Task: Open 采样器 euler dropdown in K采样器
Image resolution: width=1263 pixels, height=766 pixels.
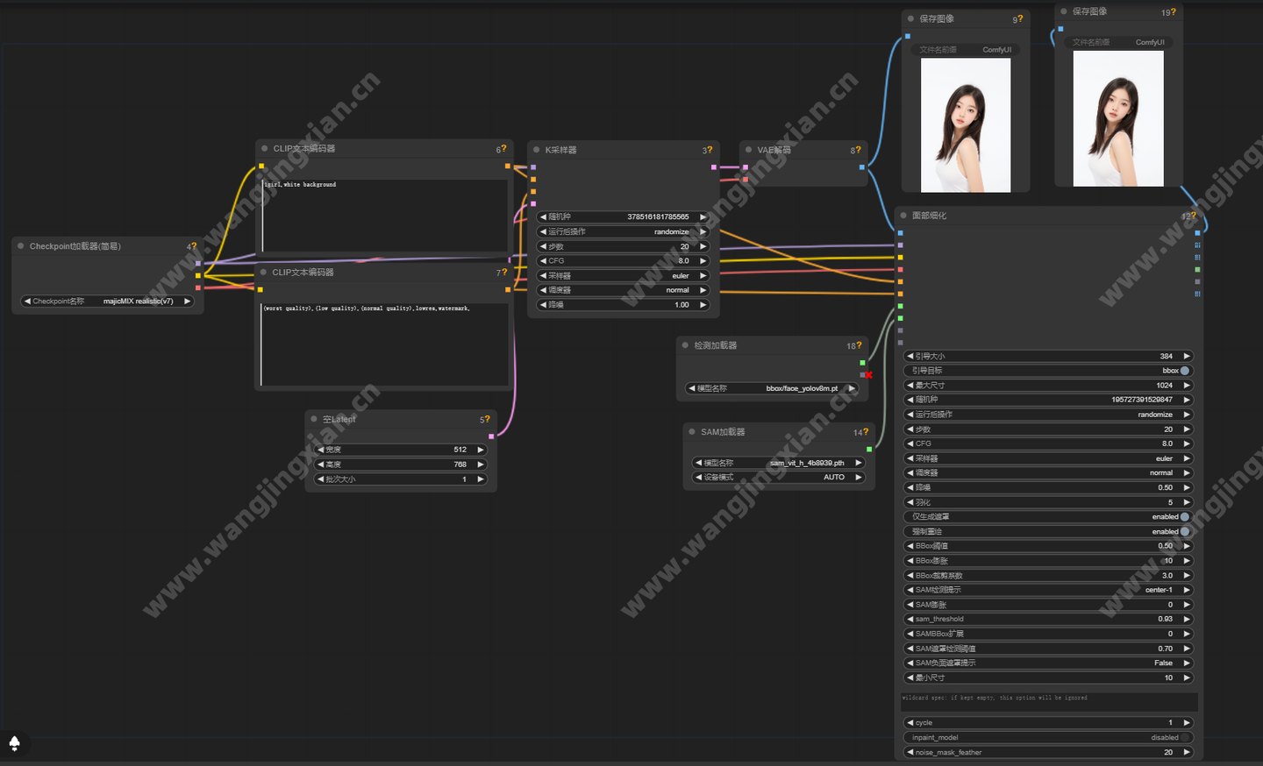Action: click(623, 275)
